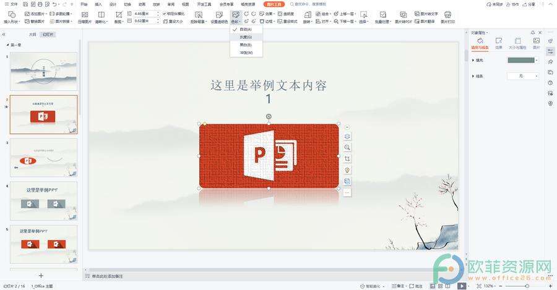Click the Compress Picture (压缩图片) icon

[x=85, y=15]
